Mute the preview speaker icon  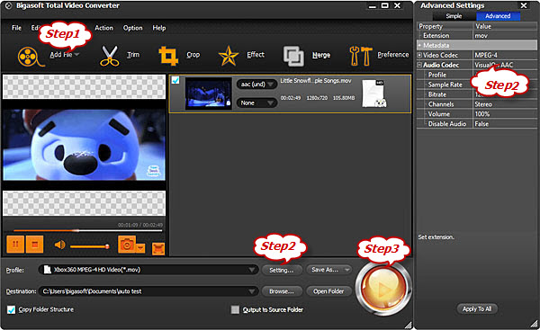pos(60,245)
